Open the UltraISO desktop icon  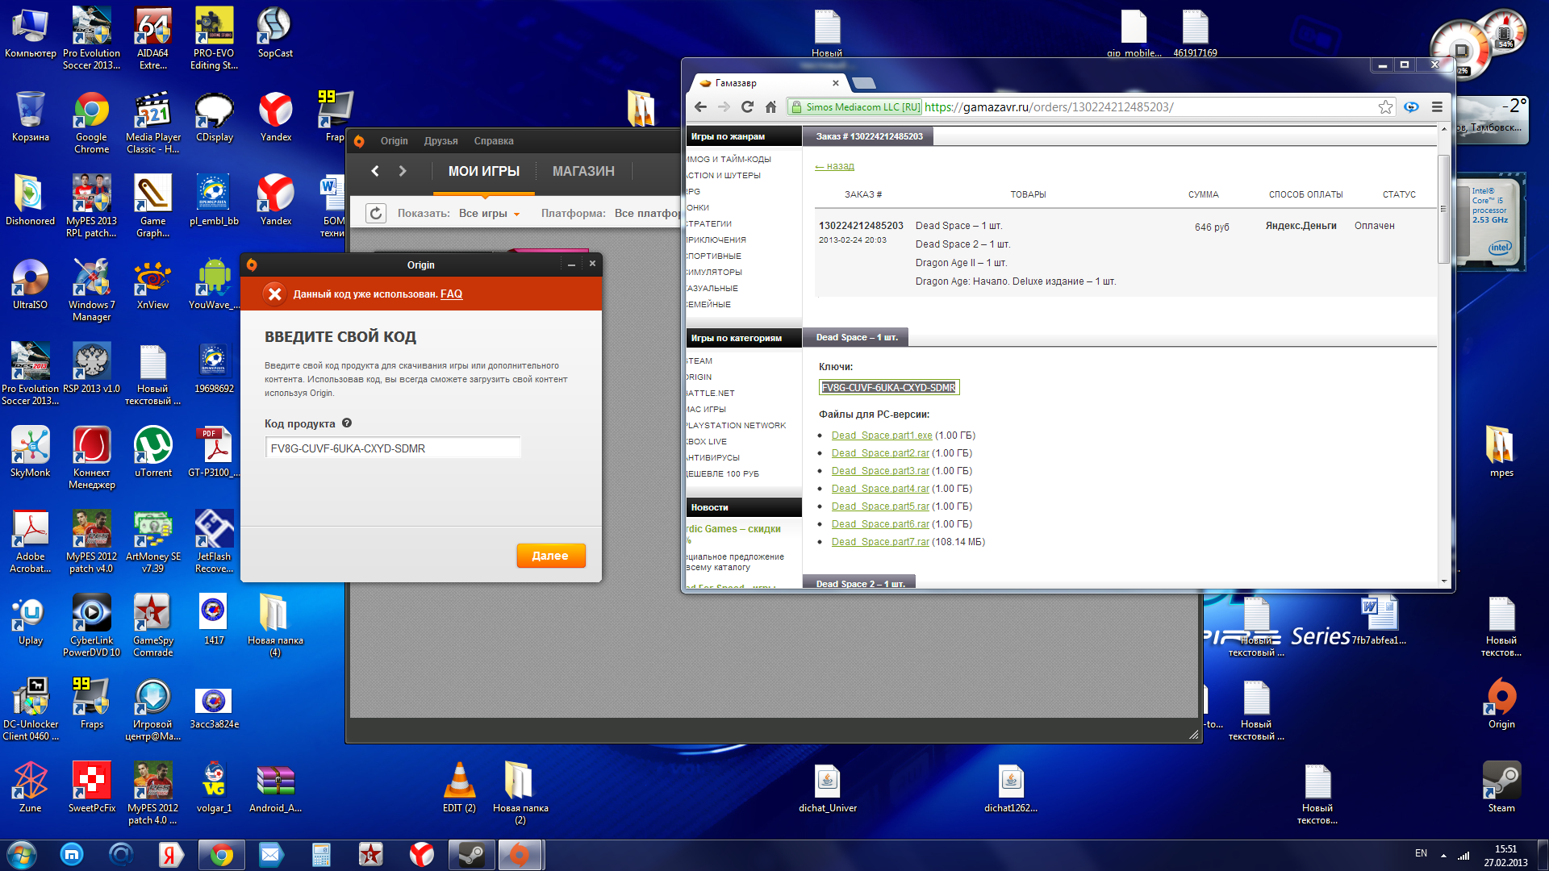[31, 284]
